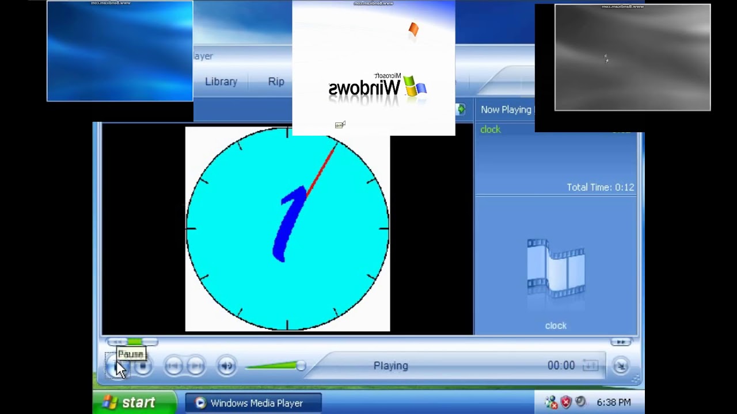Image resolution: width=737 pixels, height=414 pixels.
Task: Click the 'Playing' status text
Action: pos(390,366)
